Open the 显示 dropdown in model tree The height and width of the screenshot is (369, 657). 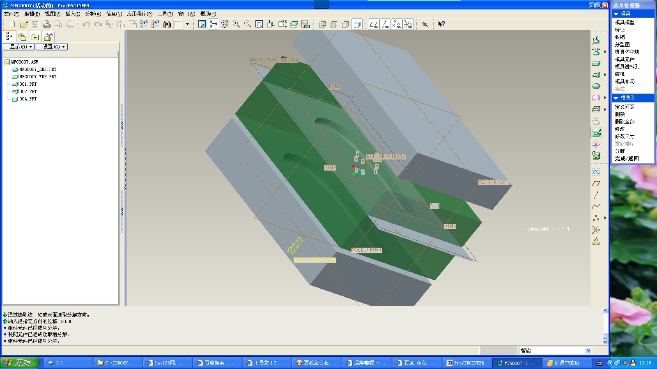(x=18, y=47)
